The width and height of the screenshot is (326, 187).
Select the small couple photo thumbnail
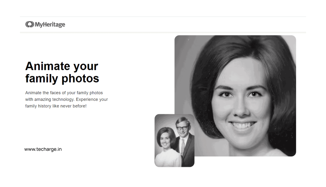point(174,140)
